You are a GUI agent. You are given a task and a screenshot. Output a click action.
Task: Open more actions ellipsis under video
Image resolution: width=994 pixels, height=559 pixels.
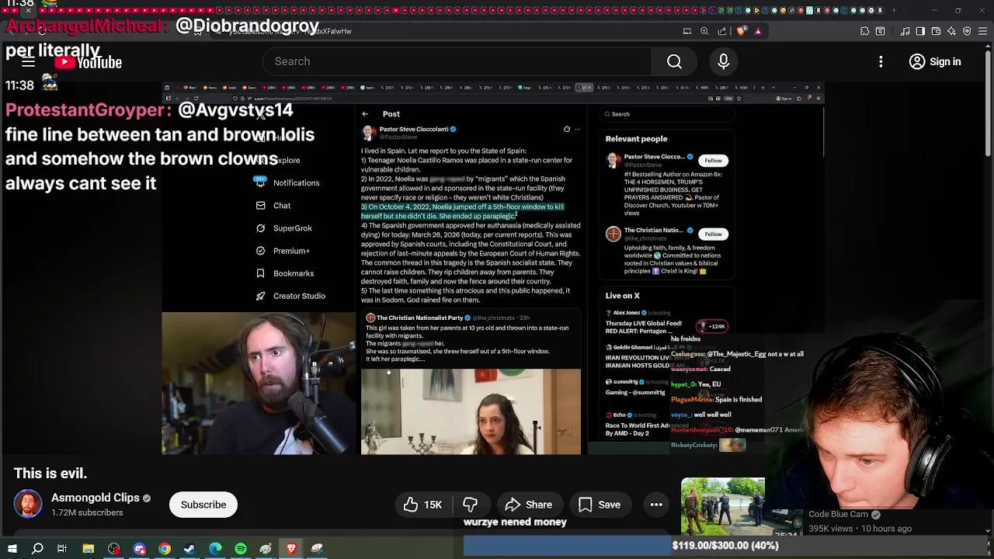[656, 505]
